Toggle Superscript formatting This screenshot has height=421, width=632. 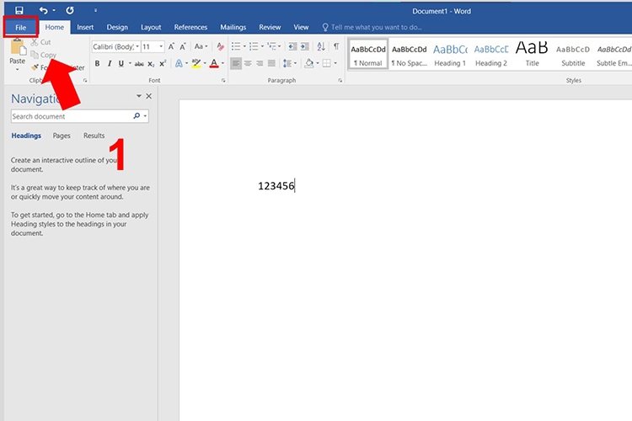(163, 63)
